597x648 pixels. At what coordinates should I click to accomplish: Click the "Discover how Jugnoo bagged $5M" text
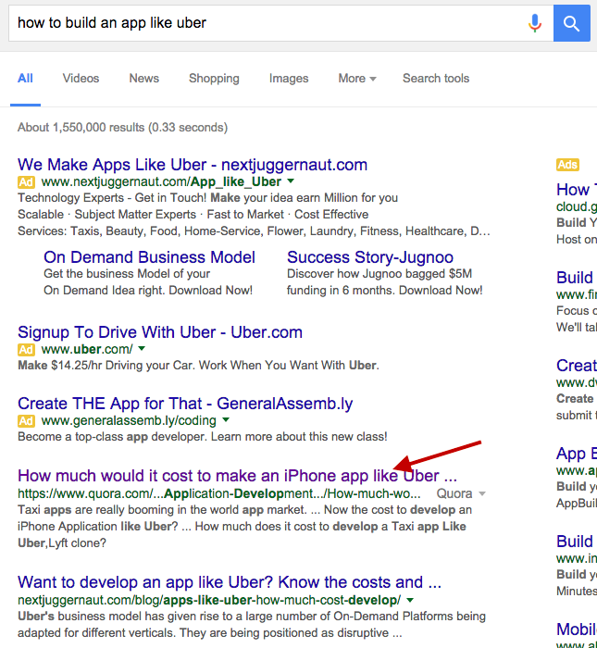(379, 274)
